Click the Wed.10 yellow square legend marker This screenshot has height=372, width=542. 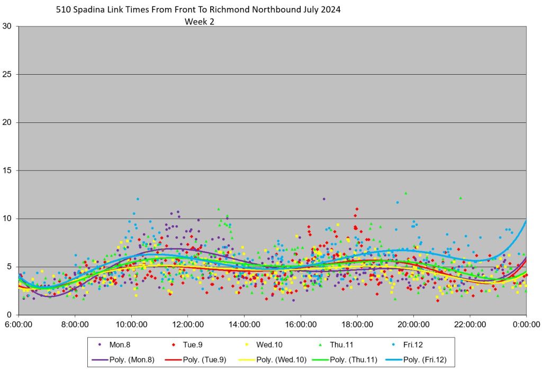pos(248,345)
